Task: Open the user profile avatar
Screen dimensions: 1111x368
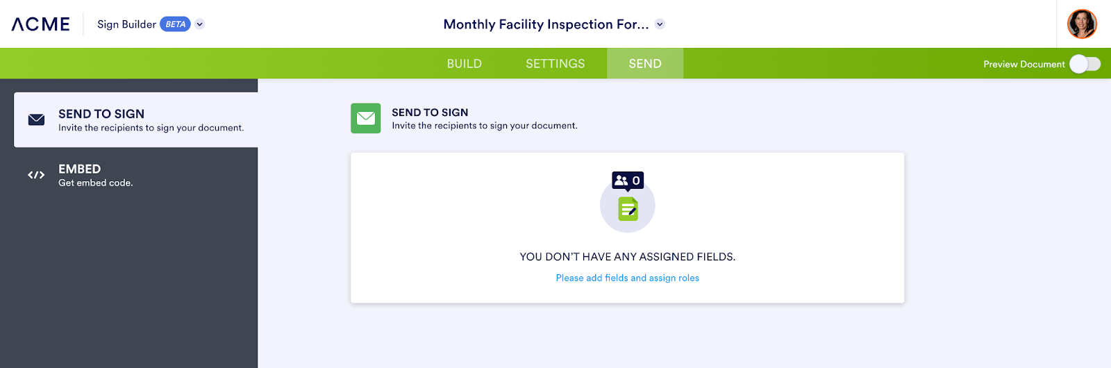Action: pyautogui.click(x=1082, y=24)
